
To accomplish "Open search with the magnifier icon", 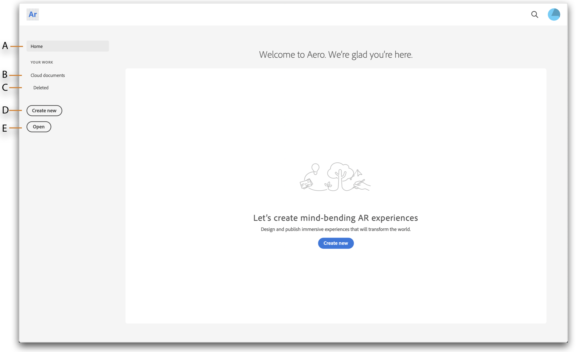I will coord(535,14).
